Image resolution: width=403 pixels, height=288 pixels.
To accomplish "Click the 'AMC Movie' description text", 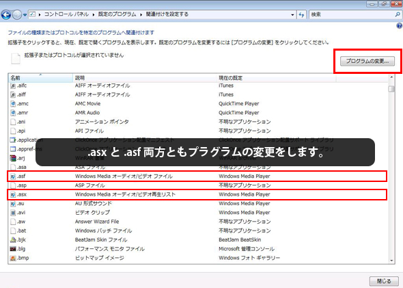I will pyautogui.click(x=87, y=103).
